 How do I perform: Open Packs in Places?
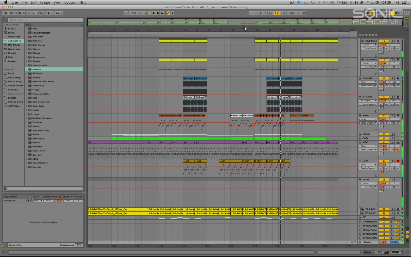(11, 74)
